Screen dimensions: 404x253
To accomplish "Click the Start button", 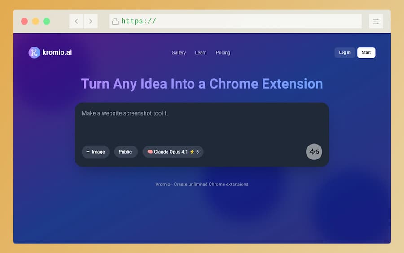I will click(x=366, y=52).
